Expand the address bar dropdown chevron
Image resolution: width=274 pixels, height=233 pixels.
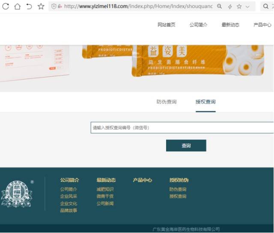pos(247,7)
